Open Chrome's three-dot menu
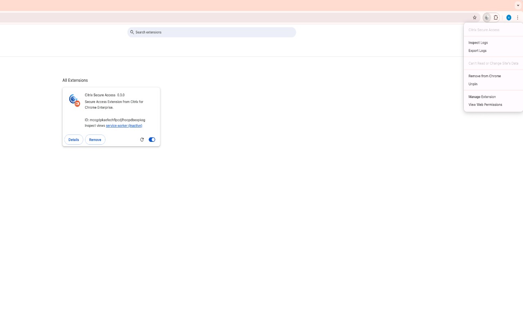This screenshot has height=327, width=523. (518, 17)
